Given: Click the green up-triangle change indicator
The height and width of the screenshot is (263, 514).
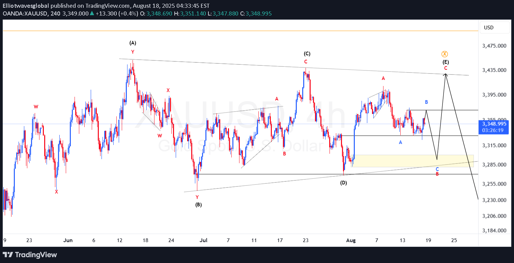Looking at the screenshot, I should click(91, 13).
